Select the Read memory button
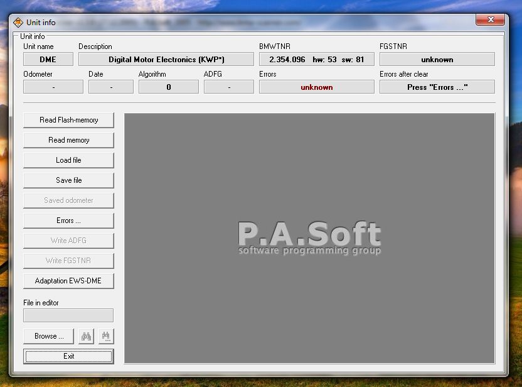The width and height of the screenshot is (522, 387). coord(68,140)
